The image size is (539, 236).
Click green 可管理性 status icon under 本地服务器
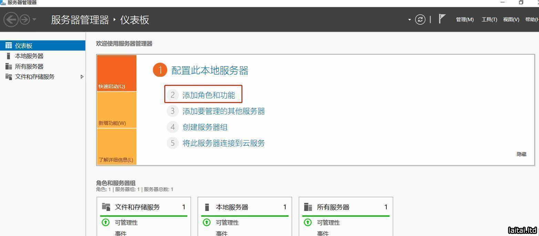click(x=207, y=222)
